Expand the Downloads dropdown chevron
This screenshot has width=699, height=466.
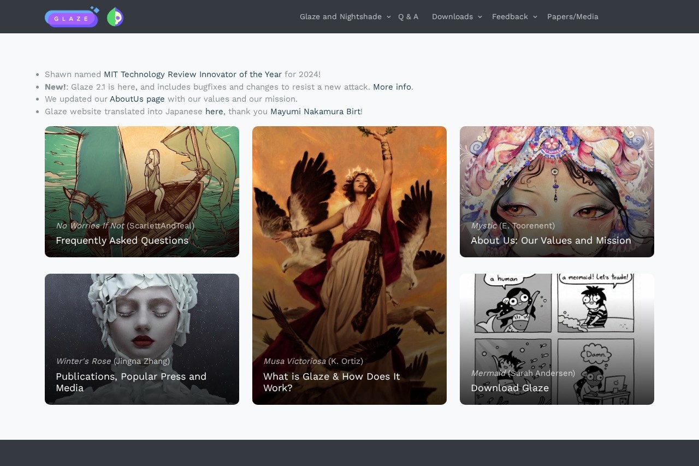point(480,17)
